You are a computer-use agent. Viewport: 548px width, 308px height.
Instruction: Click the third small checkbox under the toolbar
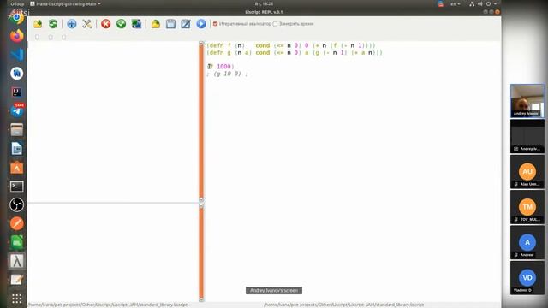(63, 37)
